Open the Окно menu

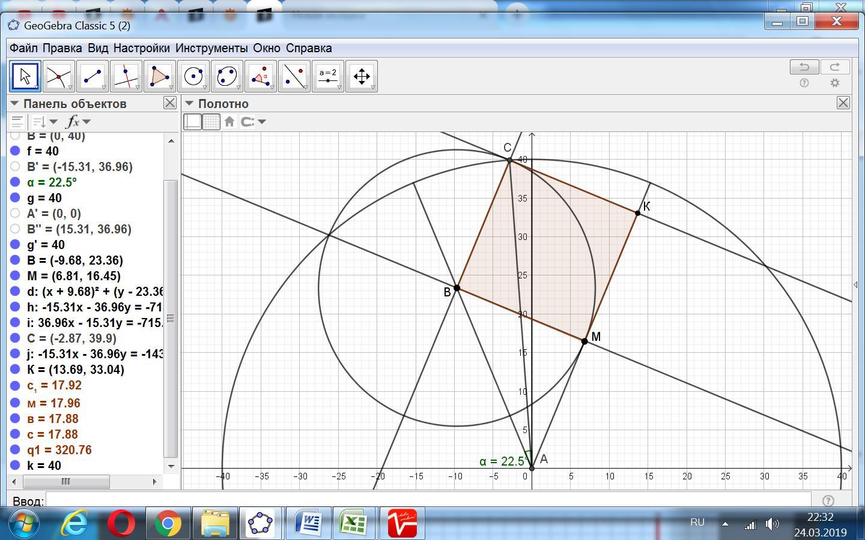coord(267,48)
